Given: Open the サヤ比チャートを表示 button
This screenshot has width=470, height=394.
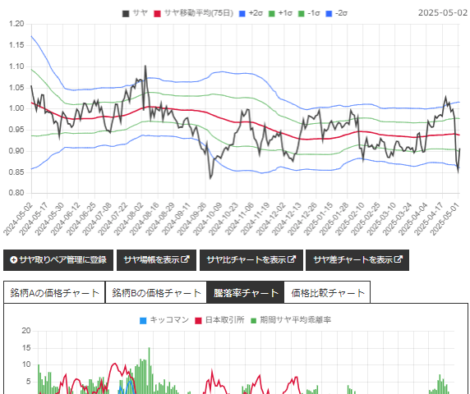Looking at the screenshot, I should coord(251,260).
